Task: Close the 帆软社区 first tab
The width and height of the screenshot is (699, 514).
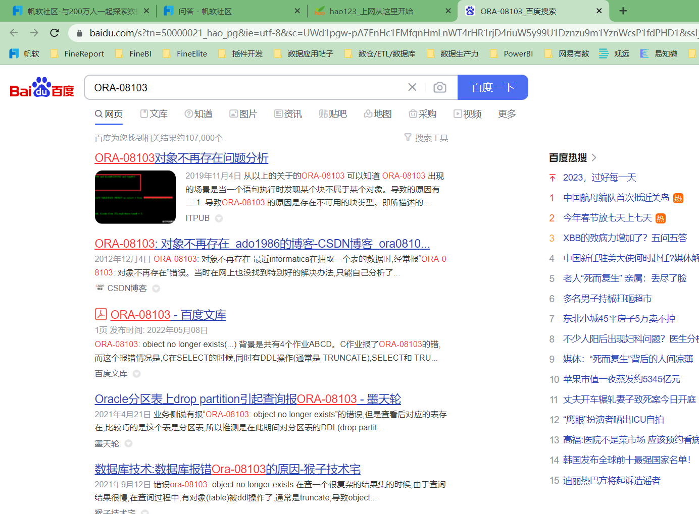Action: pyautogui.click(x=146, y=11)
